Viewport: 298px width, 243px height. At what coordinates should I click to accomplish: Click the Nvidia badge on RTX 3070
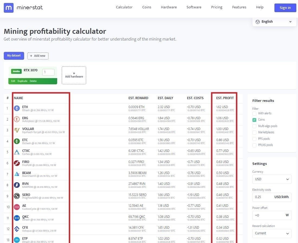coord(16,71)
